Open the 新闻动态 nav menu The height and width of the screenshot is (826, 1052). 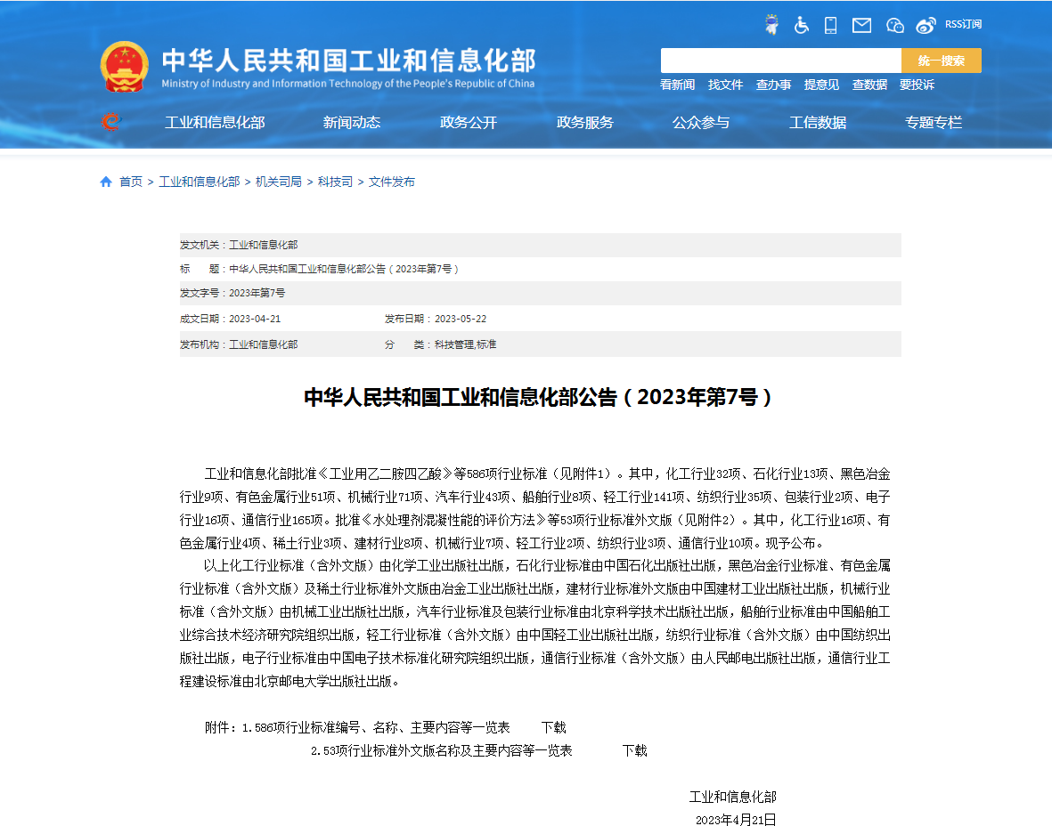tap(352, 122)
